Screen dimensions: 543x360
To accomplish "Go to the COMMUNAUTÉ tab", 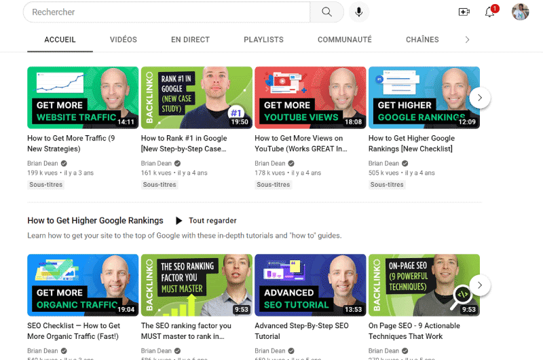I will tap(345, 40).
